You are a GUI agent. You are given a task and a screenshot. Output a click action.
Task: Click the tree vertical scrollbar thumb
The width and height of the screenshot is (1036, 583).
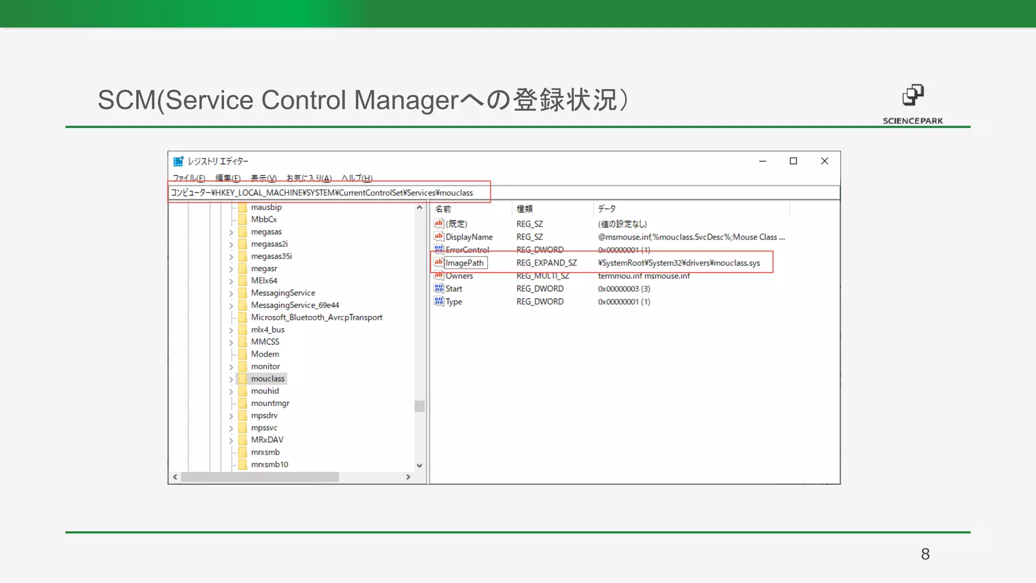pyautogui.click(x=419, y=406)
